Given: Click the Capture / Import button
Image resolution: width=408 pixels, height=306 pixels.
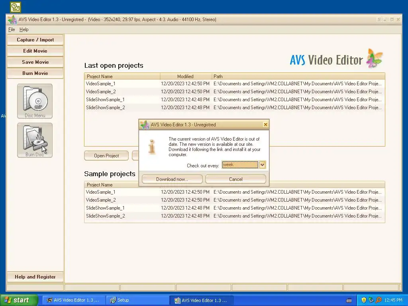Looking at the screenshot, I should 35,40.
